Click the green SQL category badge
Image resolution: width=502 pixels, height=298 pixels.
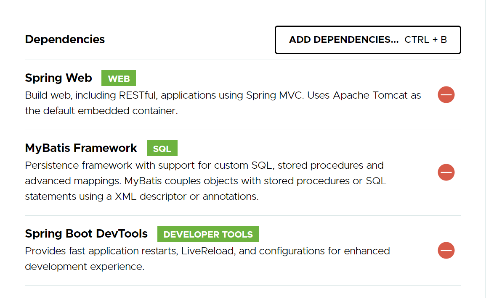(162, 149)
